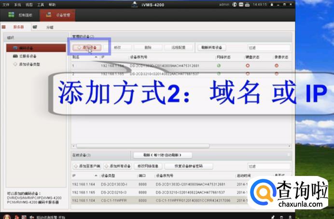Click the double-chevron expand icon in bottom bar
This screenshot has width=334, height=219.
tap(290, 217)
